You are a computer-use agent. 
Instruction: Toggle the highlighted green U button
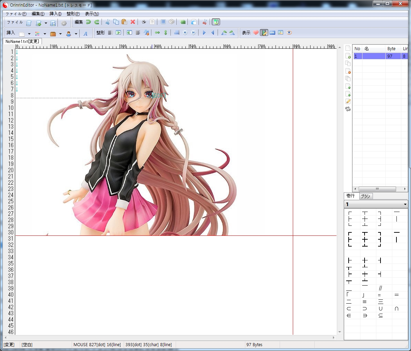[216, 22]
